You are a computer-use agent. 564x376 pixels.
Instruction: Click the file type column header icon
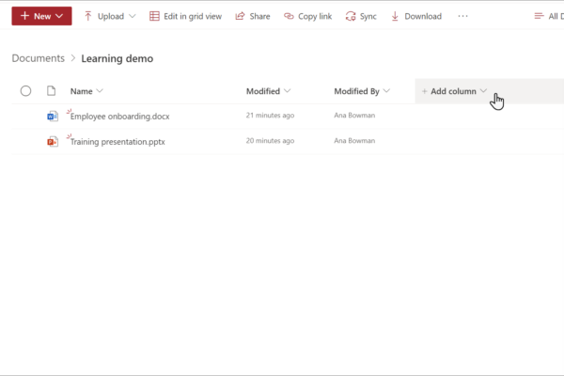51,90
